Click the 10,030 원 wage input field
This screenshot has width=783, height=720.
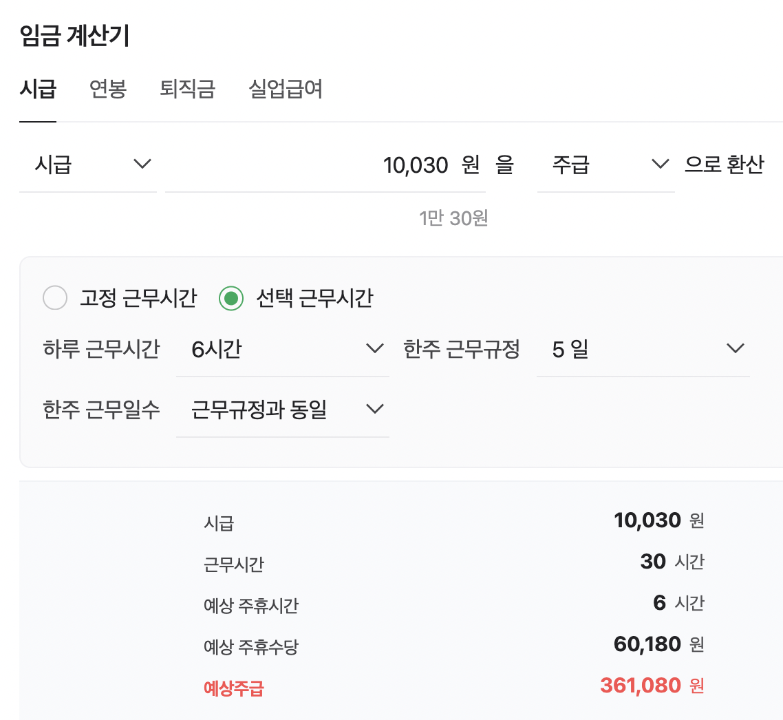coord(325,165)
